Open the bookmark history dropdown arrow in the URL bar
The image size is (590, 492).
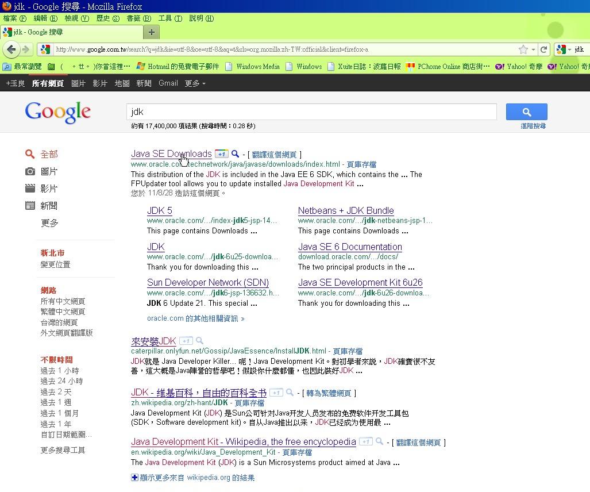[533, 49]
